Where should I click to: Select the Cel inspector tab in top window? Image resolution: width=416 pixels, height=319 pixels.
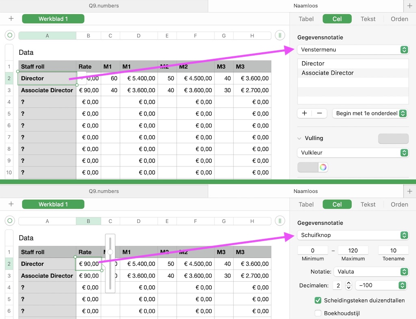[x=337, y=19]
